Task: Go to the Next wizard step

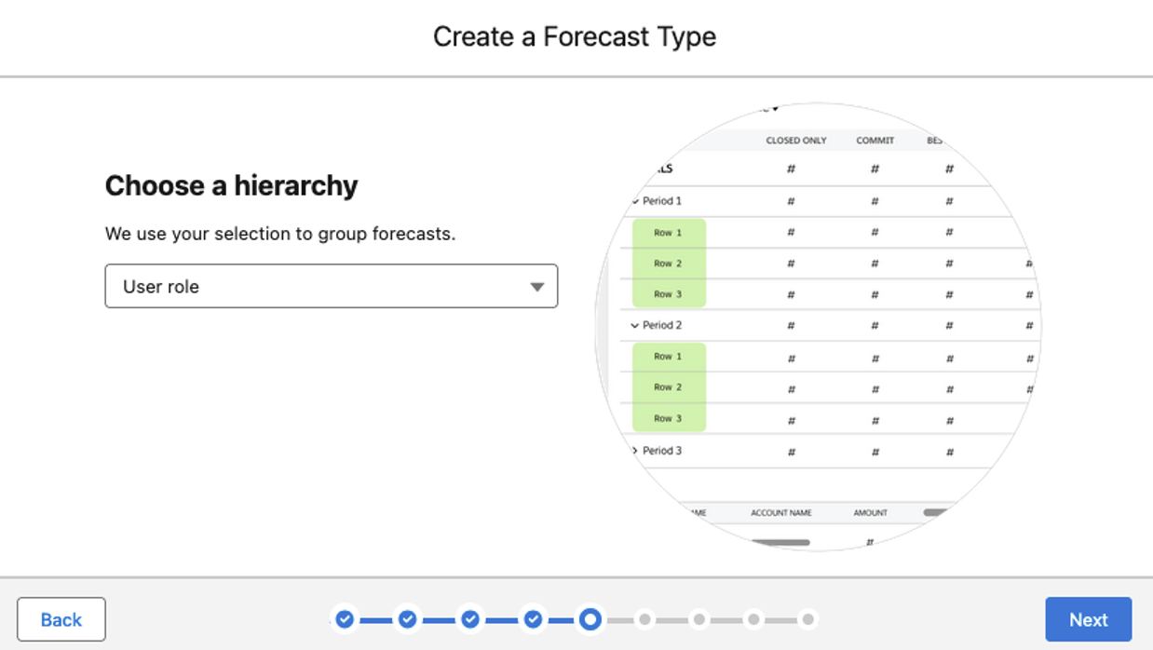Action: pyautogui.click(x=1088, y=619)
